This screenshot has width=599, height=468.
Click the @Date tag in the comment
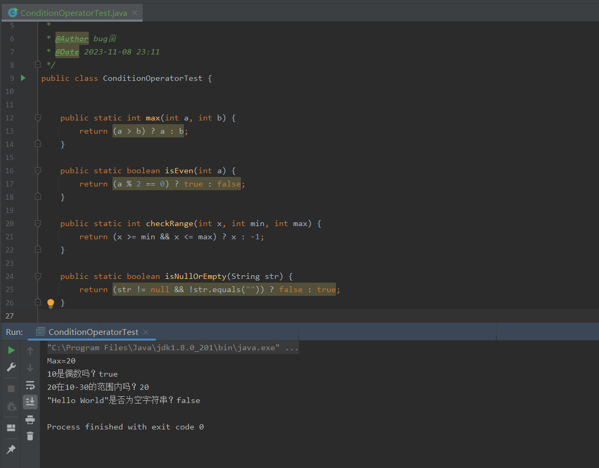pyautogui.click(x=67, y=52)
